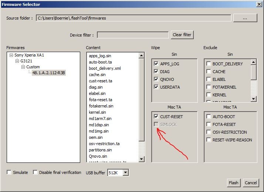Select auto-boot.ta in the Content list
264x192 pixels.
[100, 62]
